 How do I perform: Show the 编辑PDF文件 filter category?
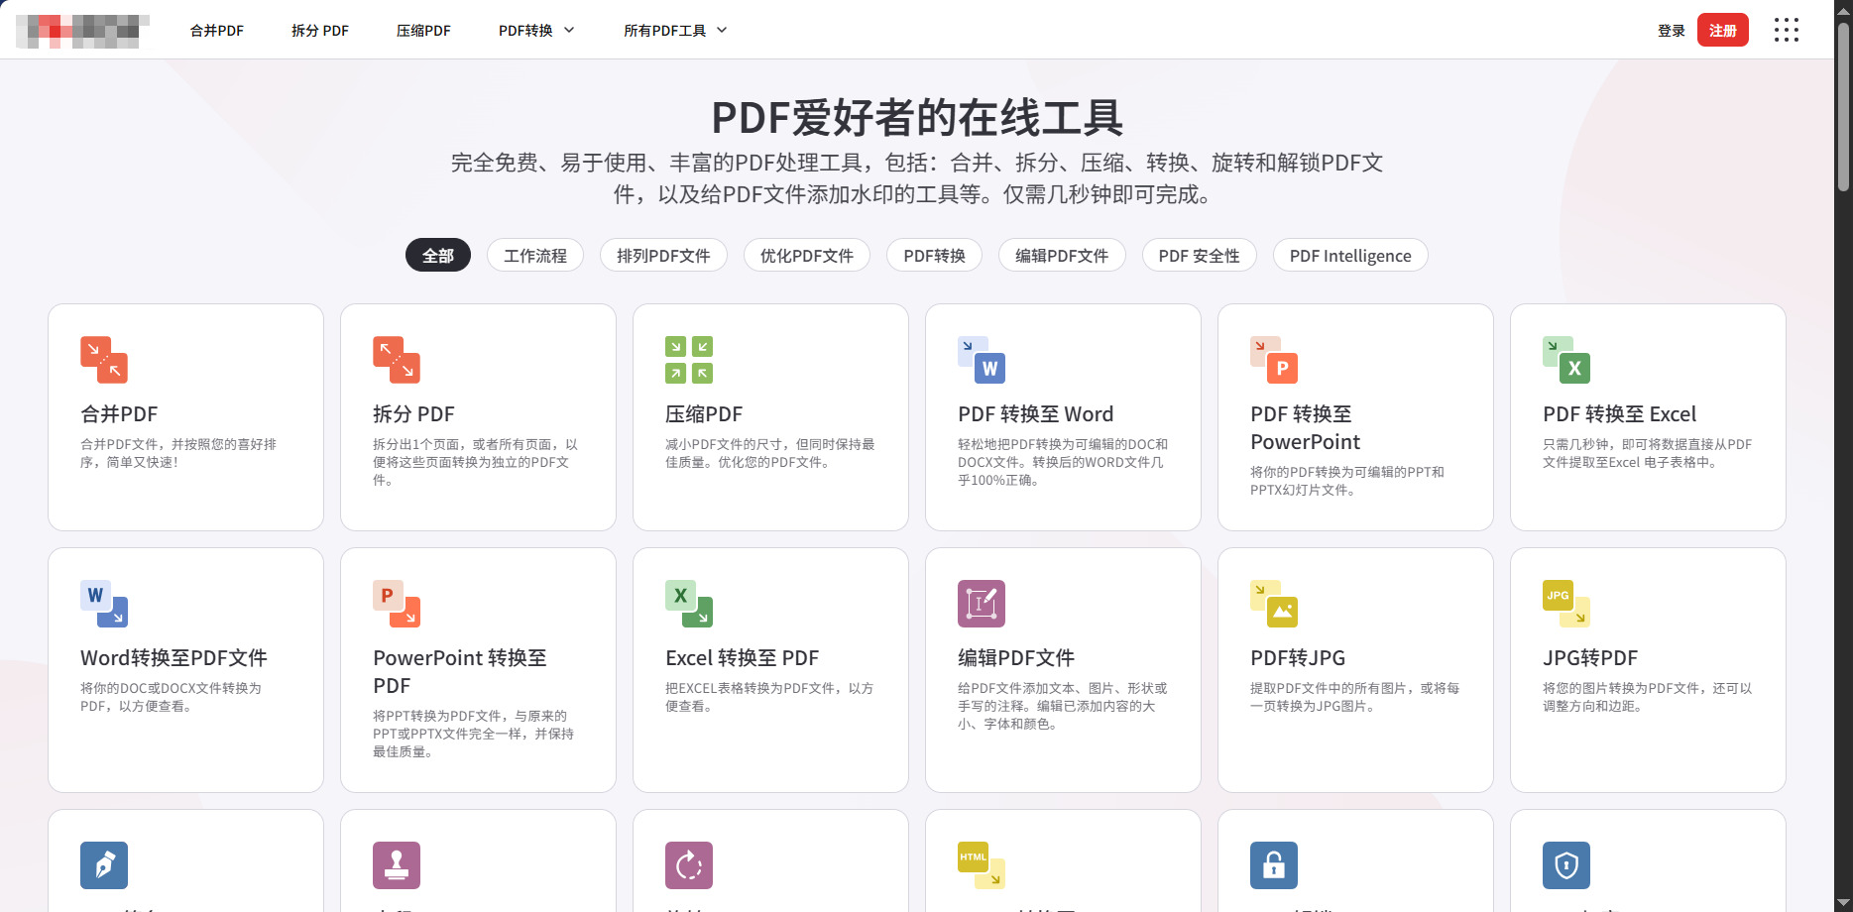(x=1062, y=256)
